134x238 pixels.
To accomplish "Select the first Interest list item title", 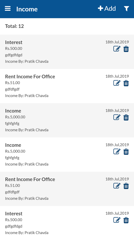I will click(x=14, y=42).
